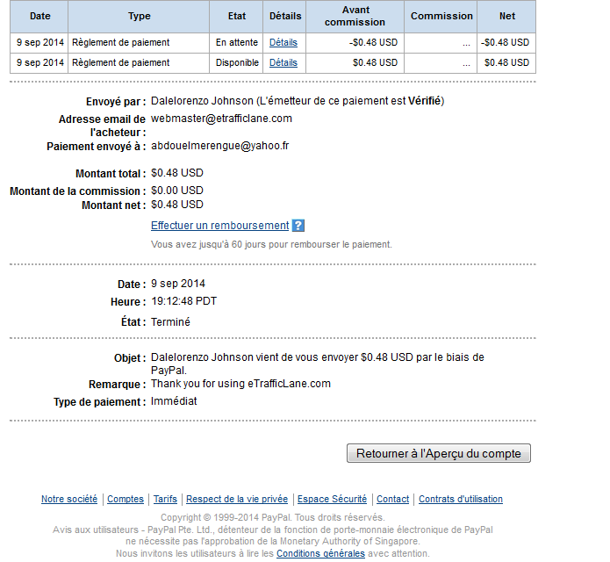The width and height of the screenshot is (610, 562).
Task: Click the -$0.48 USD Net cell
Action: click(507, 42)
